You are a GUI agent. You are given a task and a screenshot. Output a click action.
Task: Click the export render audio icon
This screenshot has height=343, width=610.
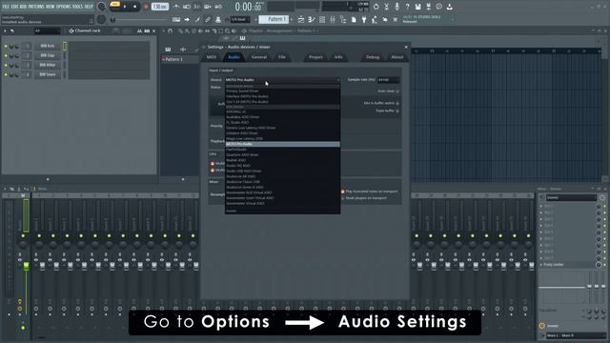pos(428,7)
